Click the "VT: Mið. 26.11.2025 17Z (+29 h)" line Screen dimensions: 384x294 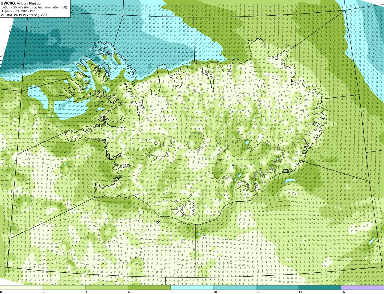(25, 15)
